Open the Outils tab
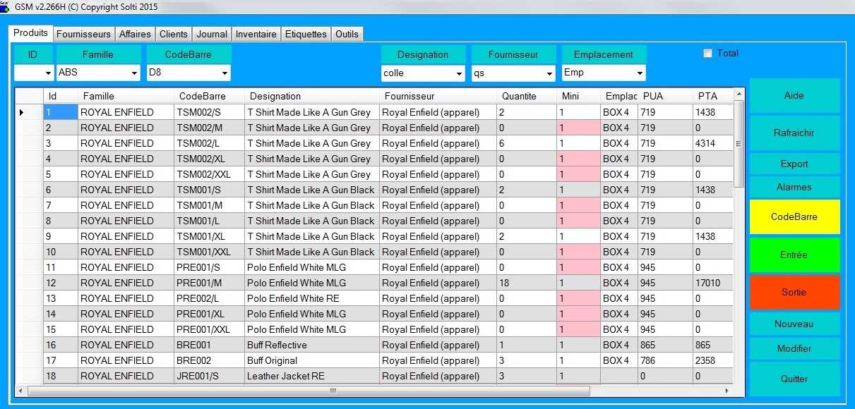This screenshot has width=855, height=409. 347,33
